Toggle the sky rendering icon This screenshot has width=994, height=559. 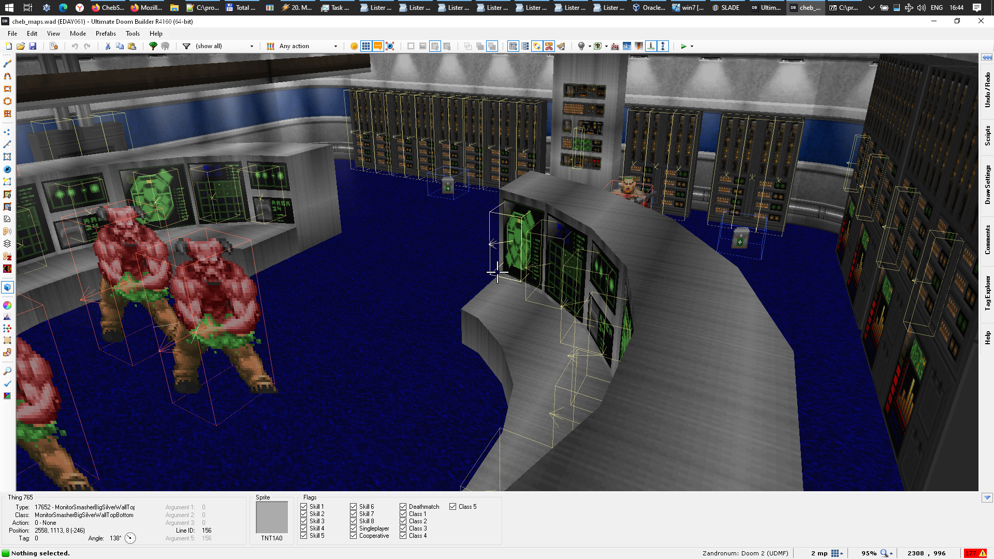click(626, 46)
